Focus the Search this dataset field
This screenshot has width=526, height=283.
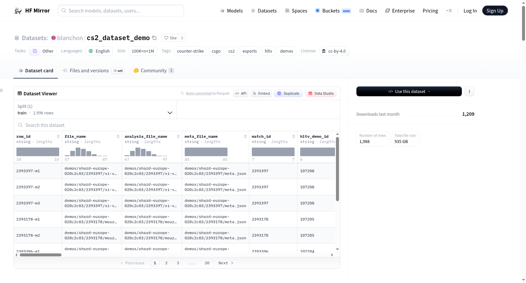point(177,125)
